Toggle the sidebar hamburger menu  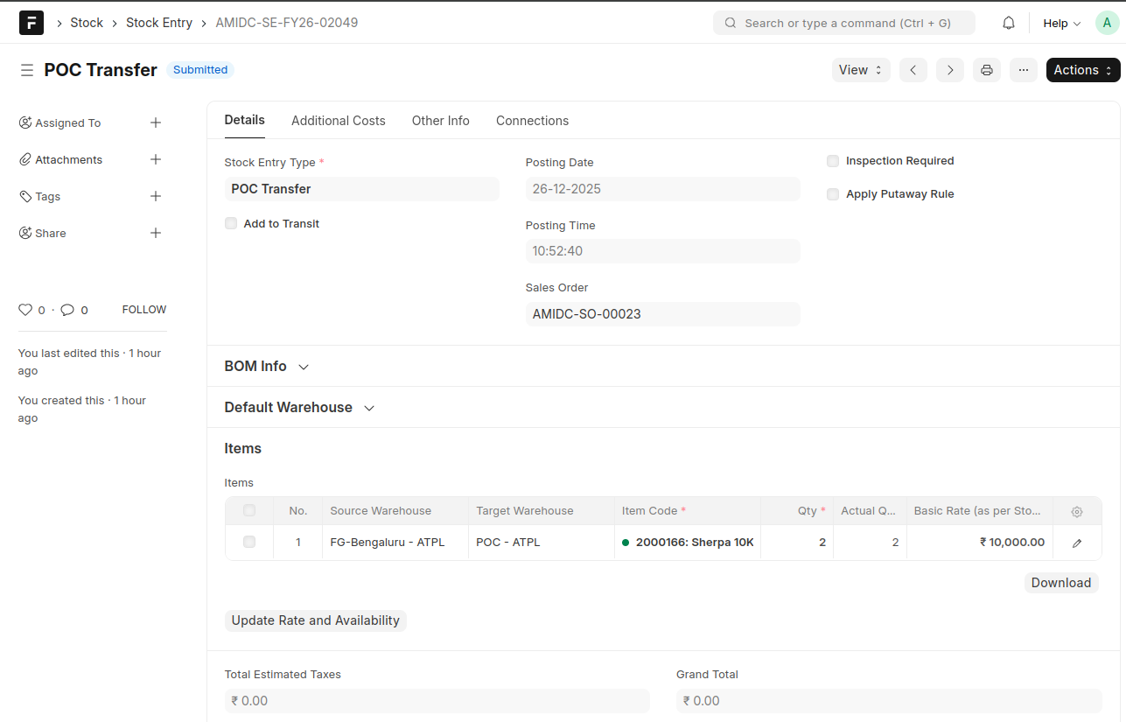click(27, 70)
